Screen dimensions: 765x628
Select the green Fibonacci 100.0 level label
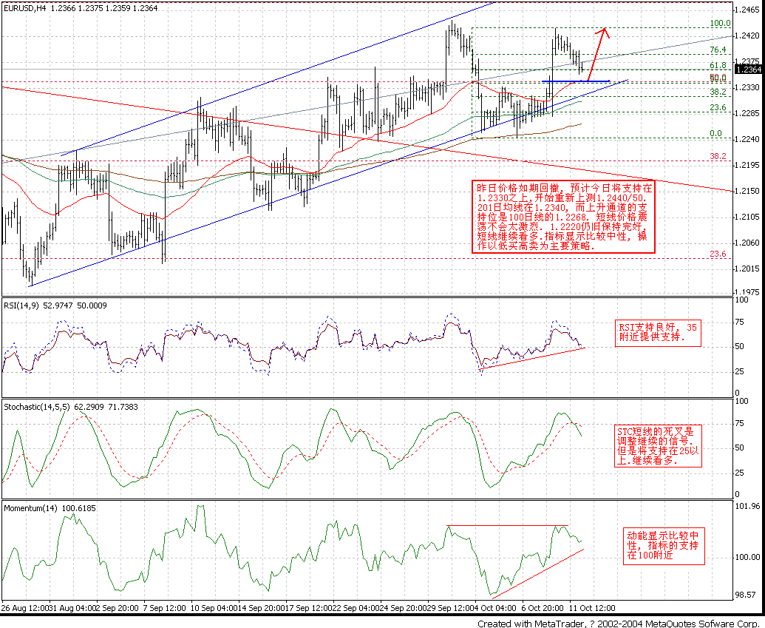720,23
